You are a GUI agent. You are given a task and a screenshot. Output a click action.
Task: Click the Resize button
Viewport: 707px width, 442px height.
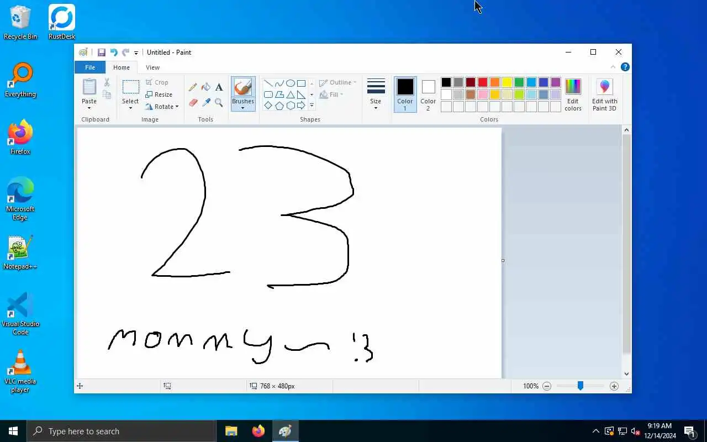159,94
